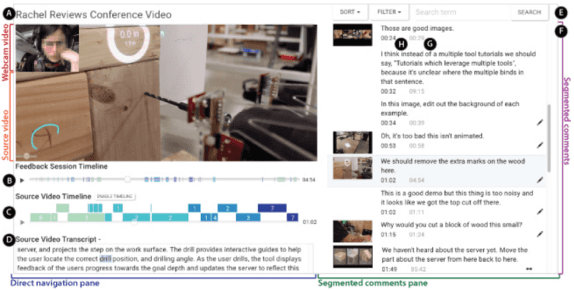Select the blue segment labeled 3
This screenshot has width=574, height=290.
tap(248, 217)
